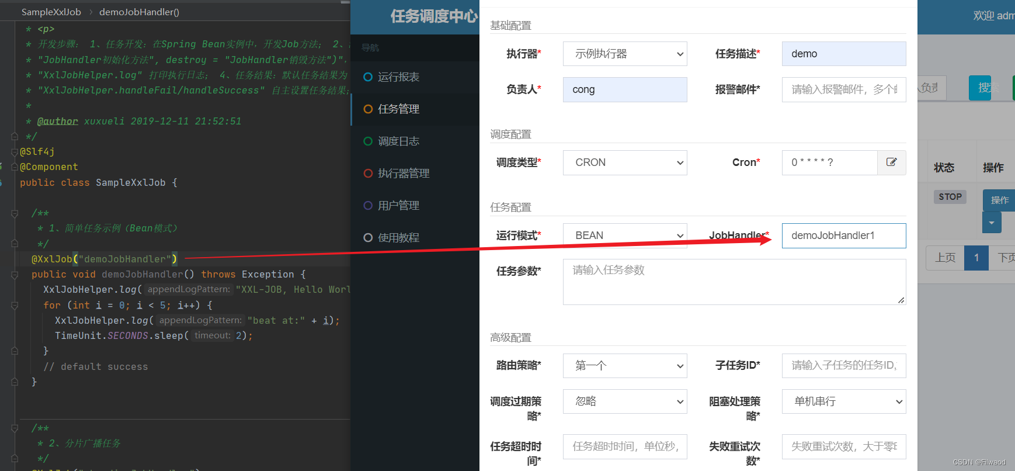The image size is (1015, 471).
Task: Open the 调度类型 CRON dropdown
Action: (x=625, y=162)
